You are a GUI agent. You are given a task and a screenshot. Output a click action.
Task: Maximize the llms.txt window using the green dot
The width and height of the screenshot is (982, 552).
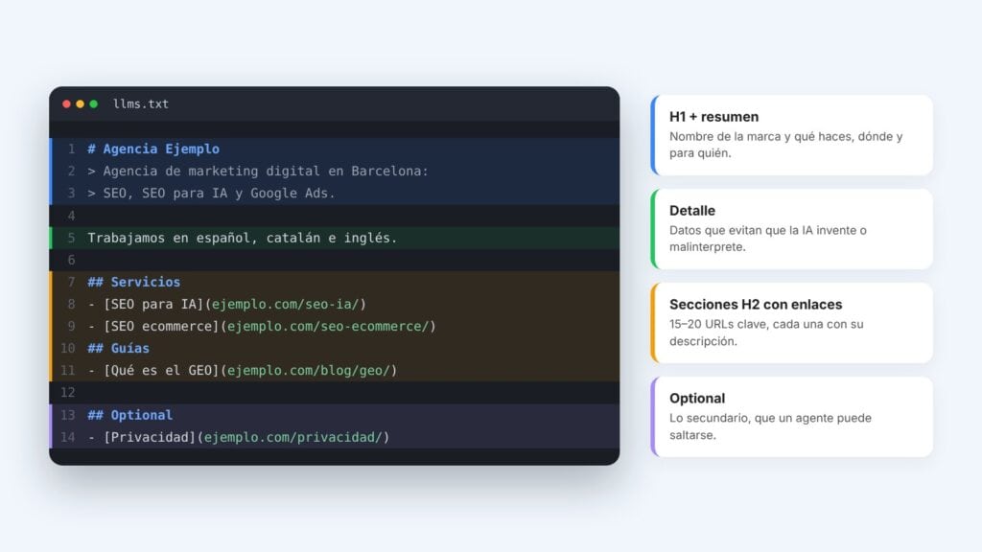(x=94, y=103)
